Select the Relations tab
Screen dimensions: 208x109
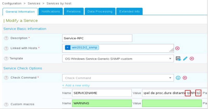pyautogui.click(x=74, y=11)
